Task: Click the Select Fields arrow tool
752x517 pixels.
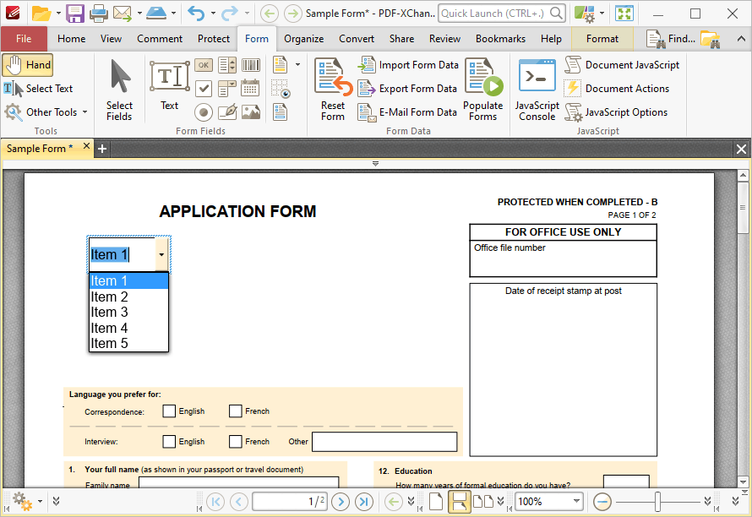Action: pos(119,90)
